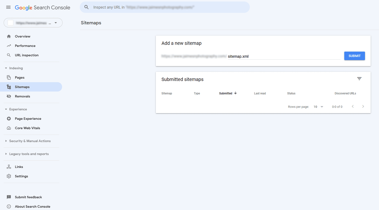Collapse the Indexing section
Viewport: 379px width, 210px height.
pos(6,68)
